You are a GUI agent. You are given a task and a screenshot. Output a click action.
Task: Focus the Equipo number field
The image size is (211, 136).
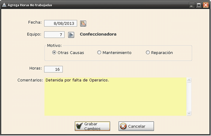coord(54,35)
